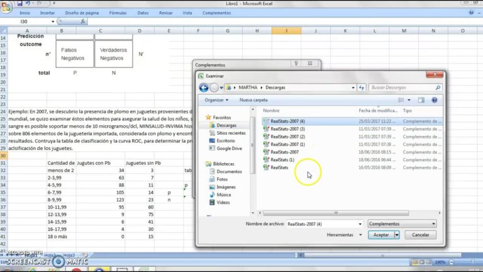Open Música library
The width and height of the screenshot is (483, 272).
pyautogui.click(x=220, y=195)
